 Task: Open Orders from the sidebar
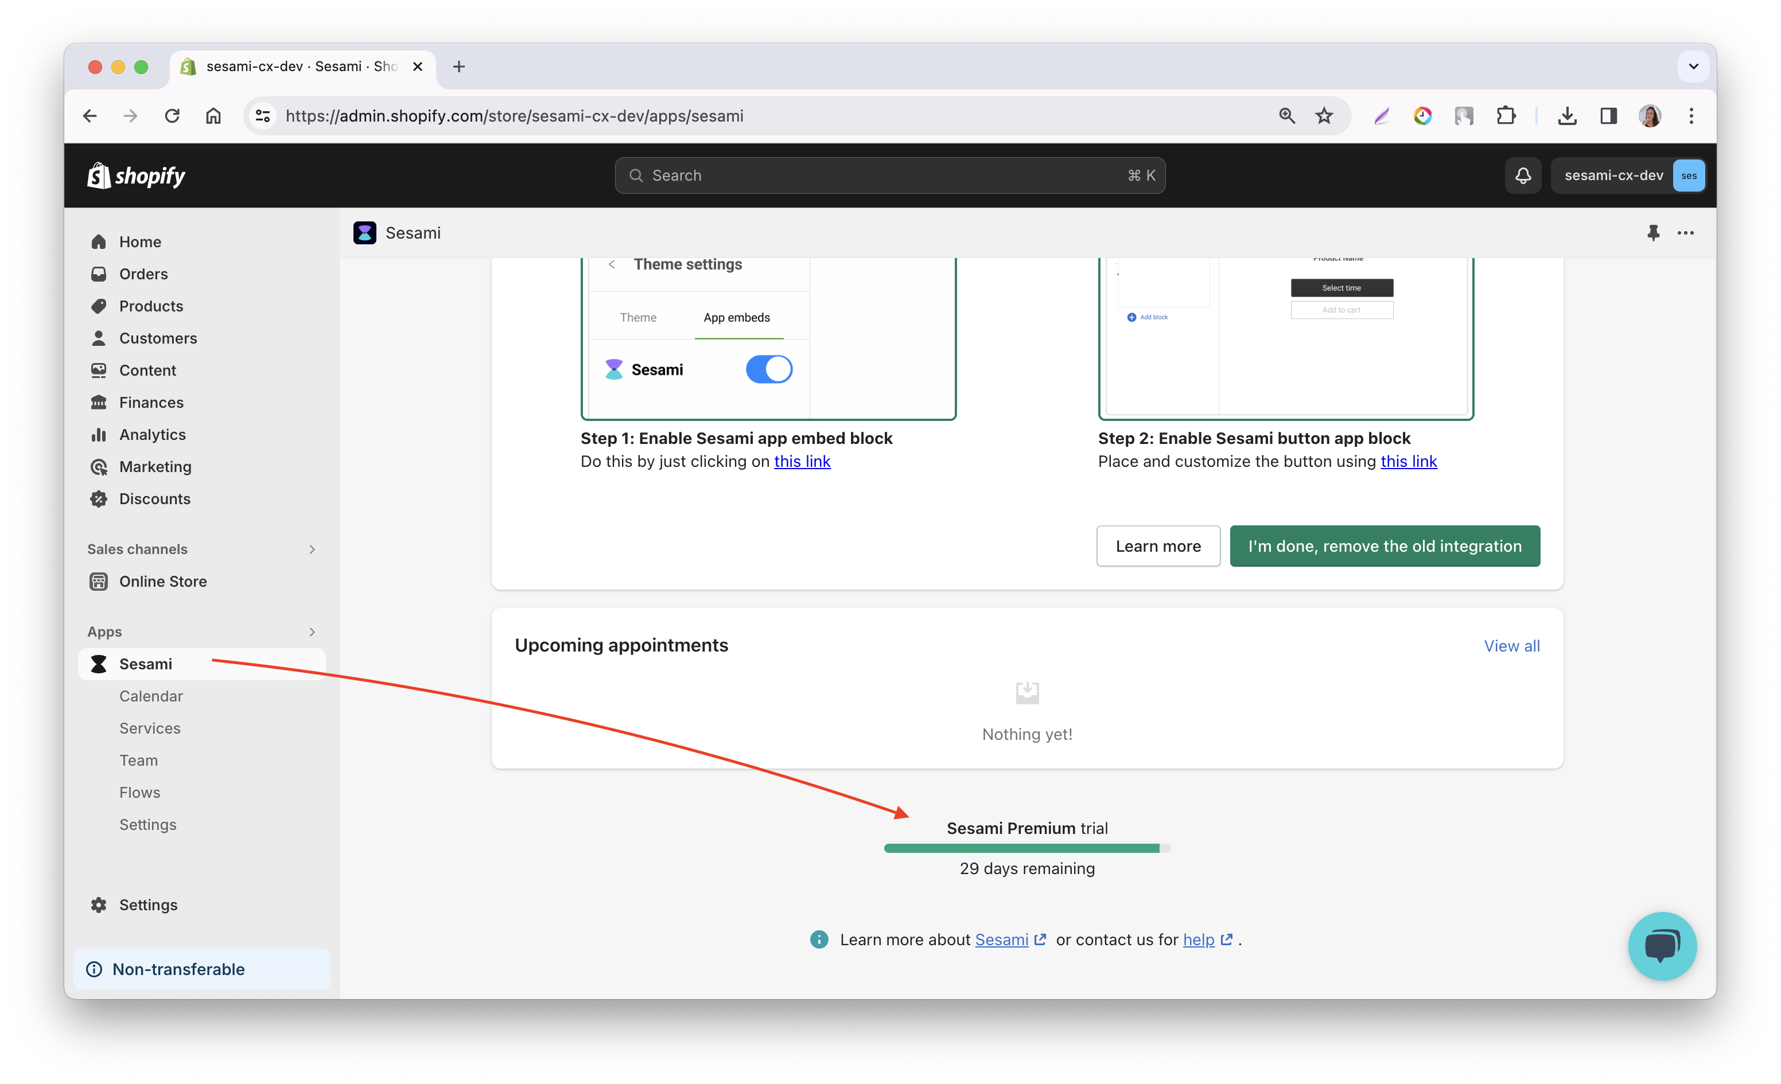point(143,274)
